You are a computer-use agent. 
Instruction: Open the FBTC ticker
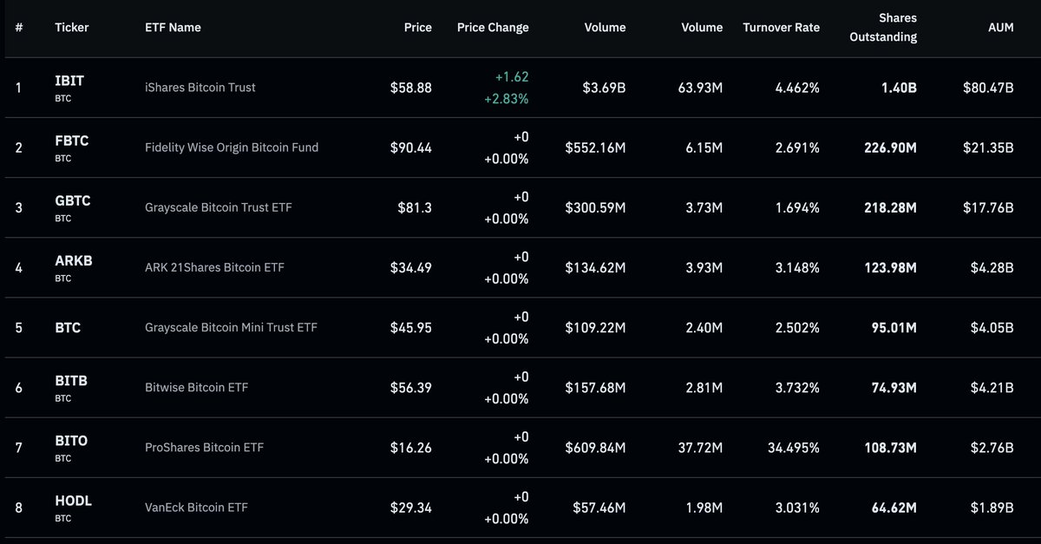(72, 141)
